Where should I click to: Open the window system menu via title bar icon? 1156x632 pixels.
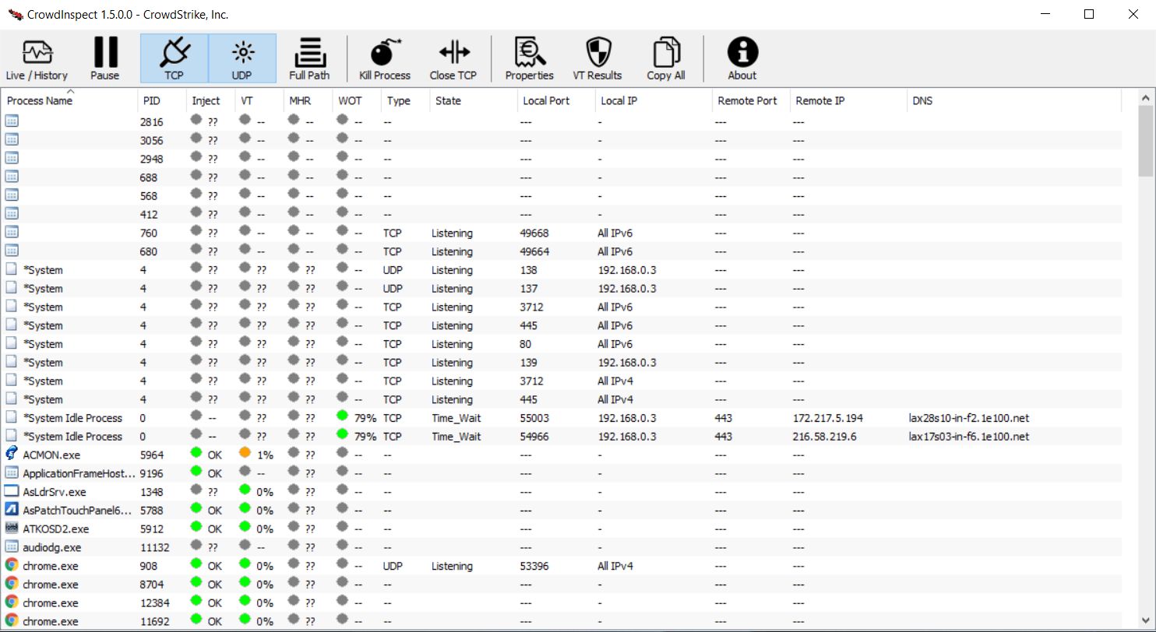pyautogui.click(x=12, y=13)
